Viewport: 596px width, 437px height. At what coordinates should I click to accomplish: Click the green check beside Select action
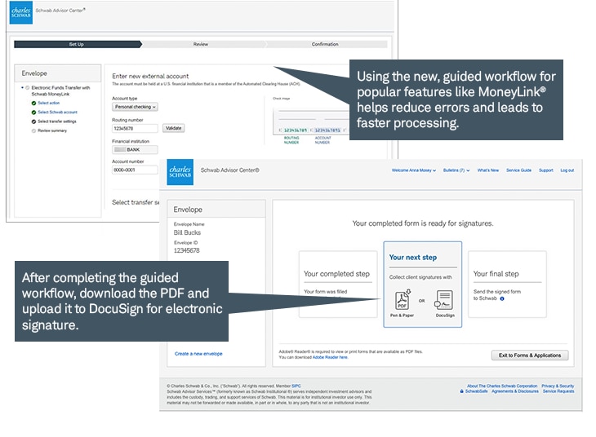click(33, 104)
